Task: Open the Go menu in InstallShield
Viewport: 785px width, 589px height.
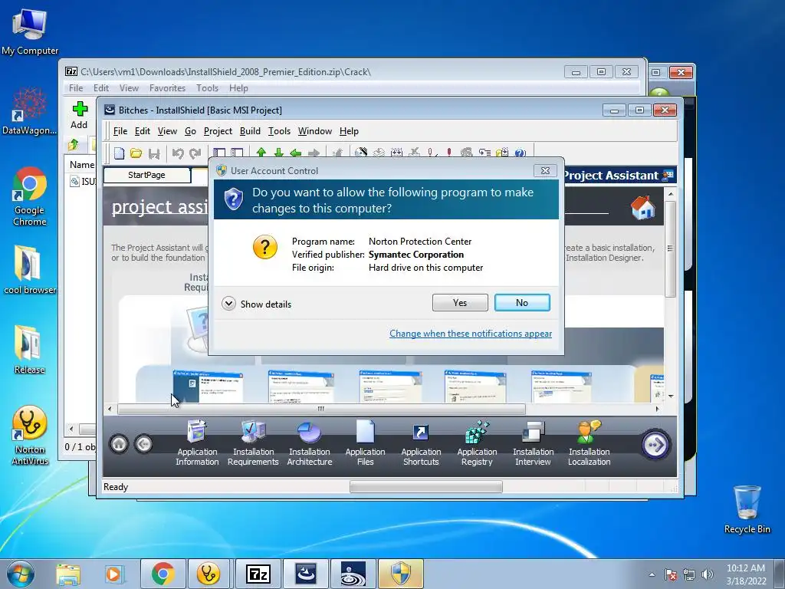Action: [190, 131]
